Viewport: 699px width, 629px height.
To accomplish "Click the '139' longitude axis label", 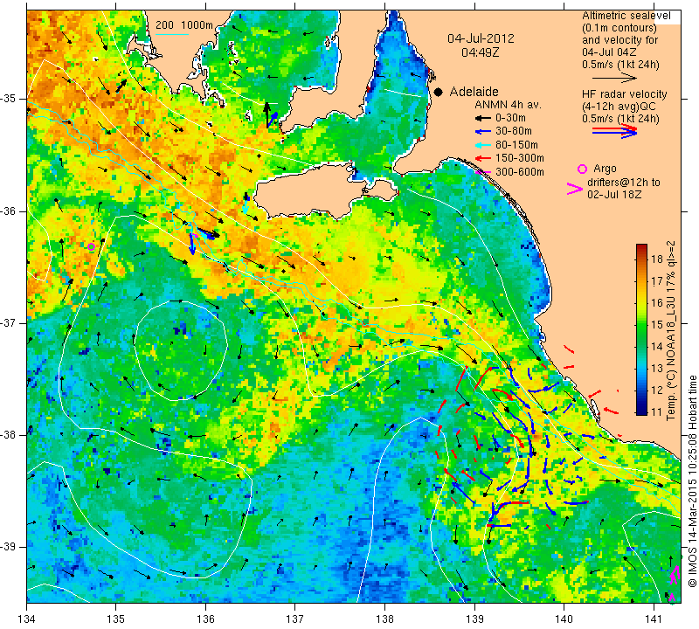I will pyautogui.click(x=474, y=619).
